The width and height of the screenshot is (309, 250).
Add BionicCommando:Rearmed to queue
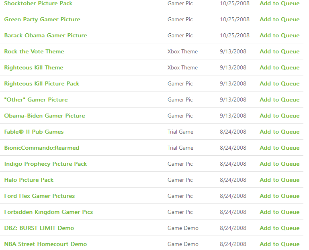coord(279,148)
